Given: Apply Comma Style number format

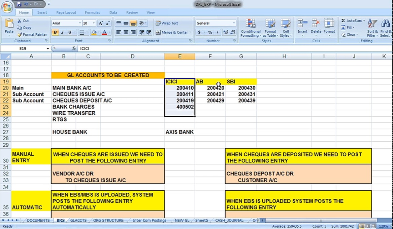Looking at the screenshot, I should click(x=217, y=32).
